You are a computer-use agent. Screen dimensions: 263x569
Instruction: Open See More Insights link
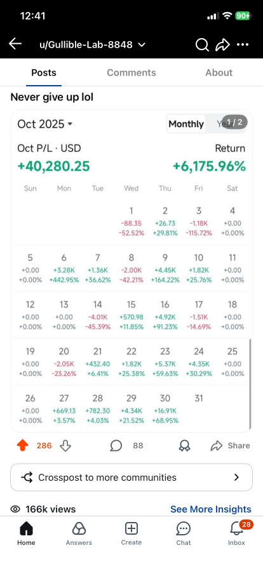211,509
